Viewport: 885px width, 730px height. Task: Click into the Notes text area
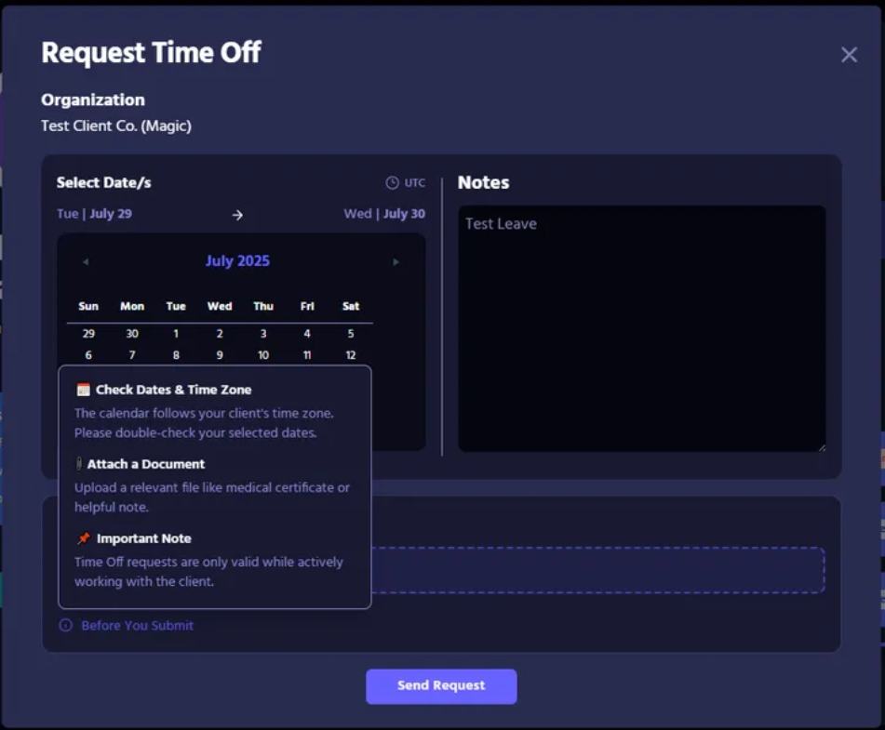pos(642,328)
